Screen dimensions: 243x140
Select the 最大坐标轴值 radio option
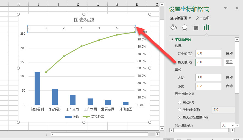coord(180,117)
